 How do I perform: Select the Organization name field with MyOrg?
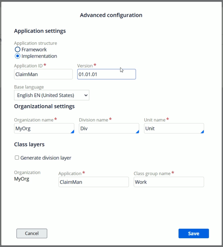point(44,128)
